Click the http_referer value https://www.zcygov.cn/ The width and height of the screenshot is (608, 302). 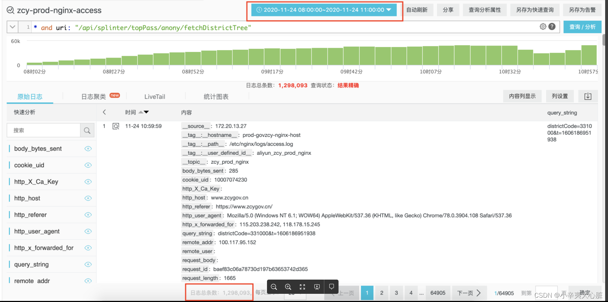pos(244,207)
